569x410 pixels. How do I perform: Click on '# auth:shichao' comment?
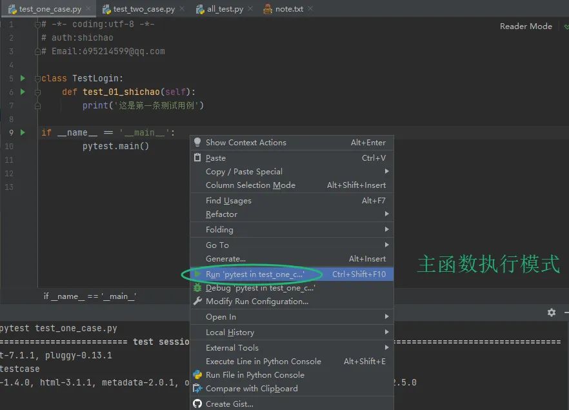pos(77,37)
